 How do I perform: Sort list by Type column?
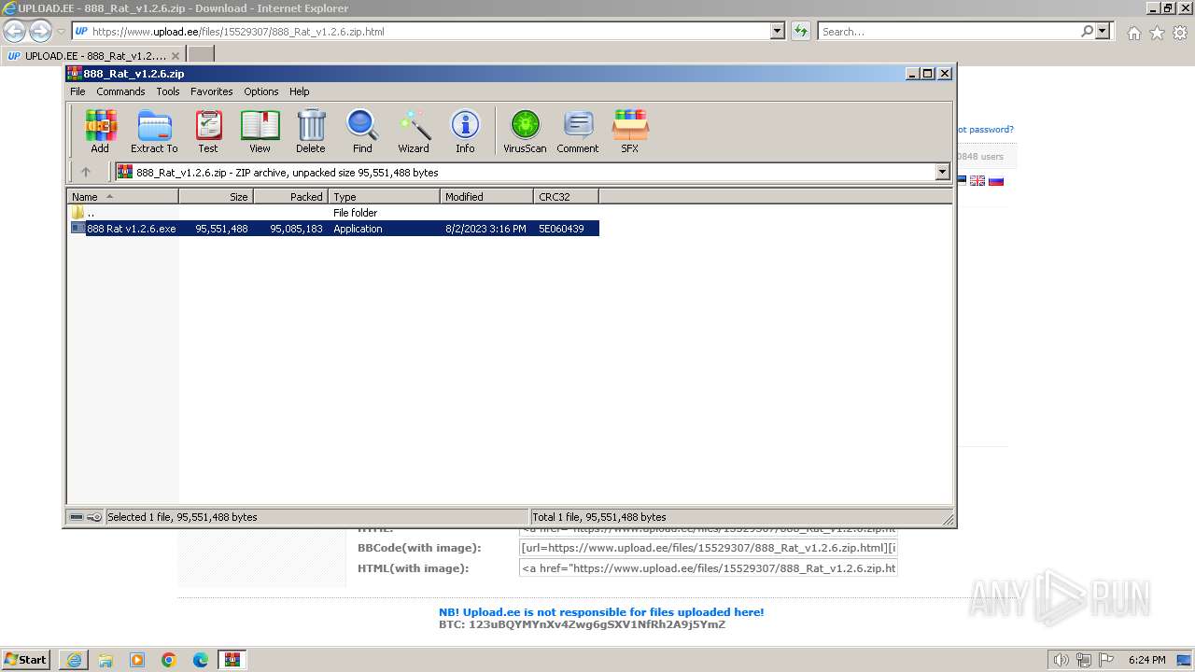[384, 197]
